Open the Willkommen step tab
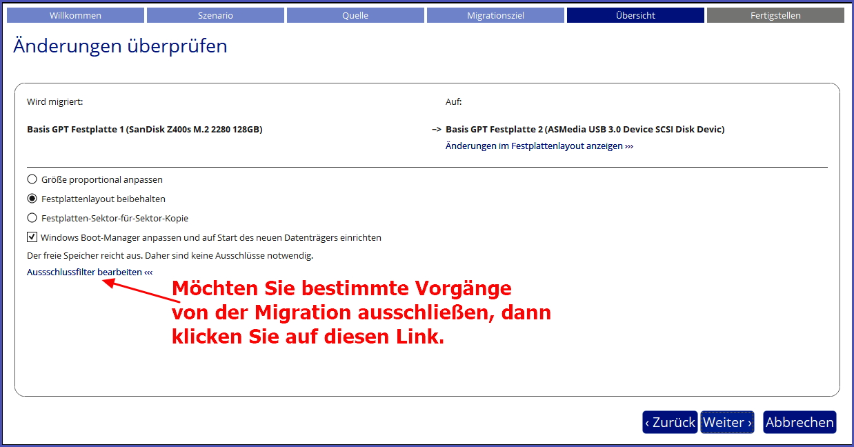Screen dimensions: 854x447 [x=75, y=15]
